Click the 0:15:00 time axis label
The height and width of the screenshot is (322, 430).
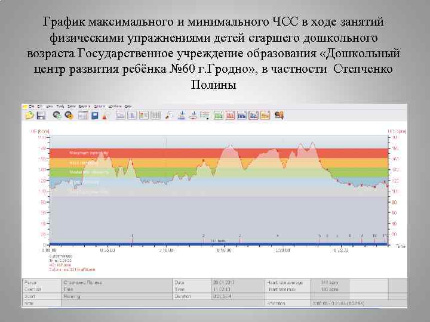pos(224,250)
